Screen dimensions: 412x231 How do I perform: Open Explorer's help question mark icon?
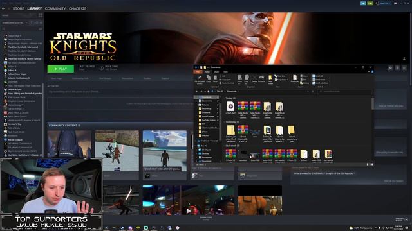372,71
